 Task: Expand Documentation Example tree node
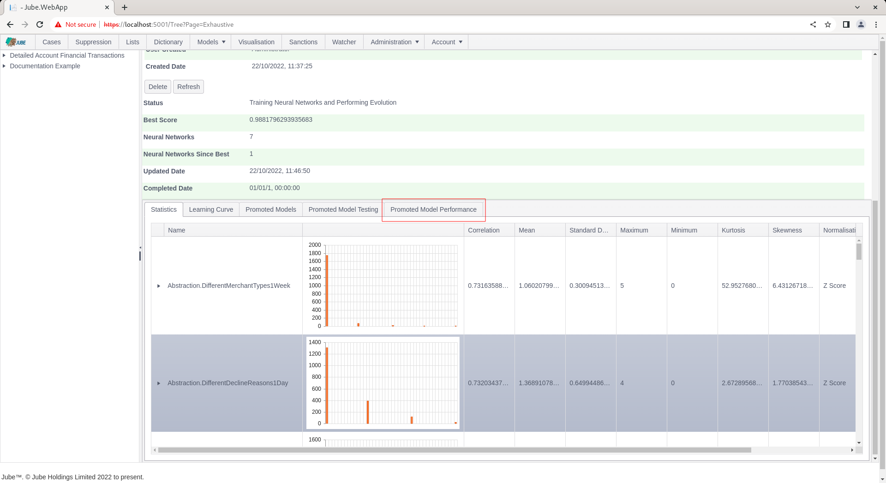pyautogui.click(x=4, y=66)
